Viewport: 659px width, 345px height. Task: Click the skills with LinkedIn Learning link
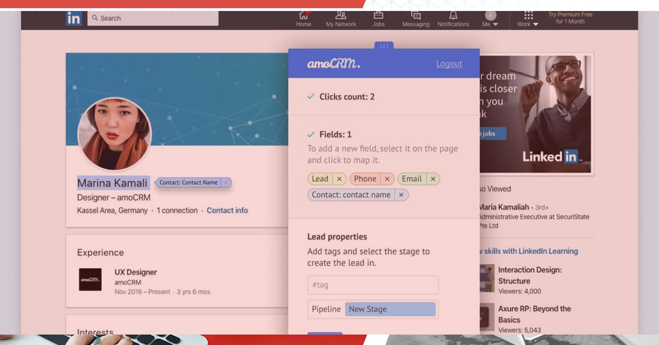pos(528,251)
